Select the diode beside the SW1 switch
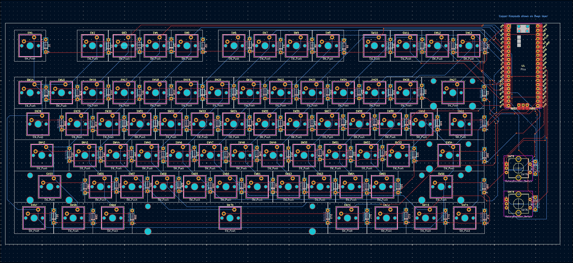 [x=46, y=46]
